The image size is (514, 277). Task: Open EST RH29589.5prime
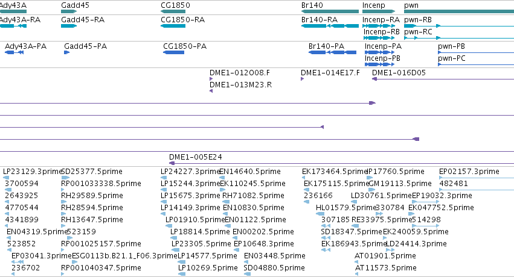(92, 196)
